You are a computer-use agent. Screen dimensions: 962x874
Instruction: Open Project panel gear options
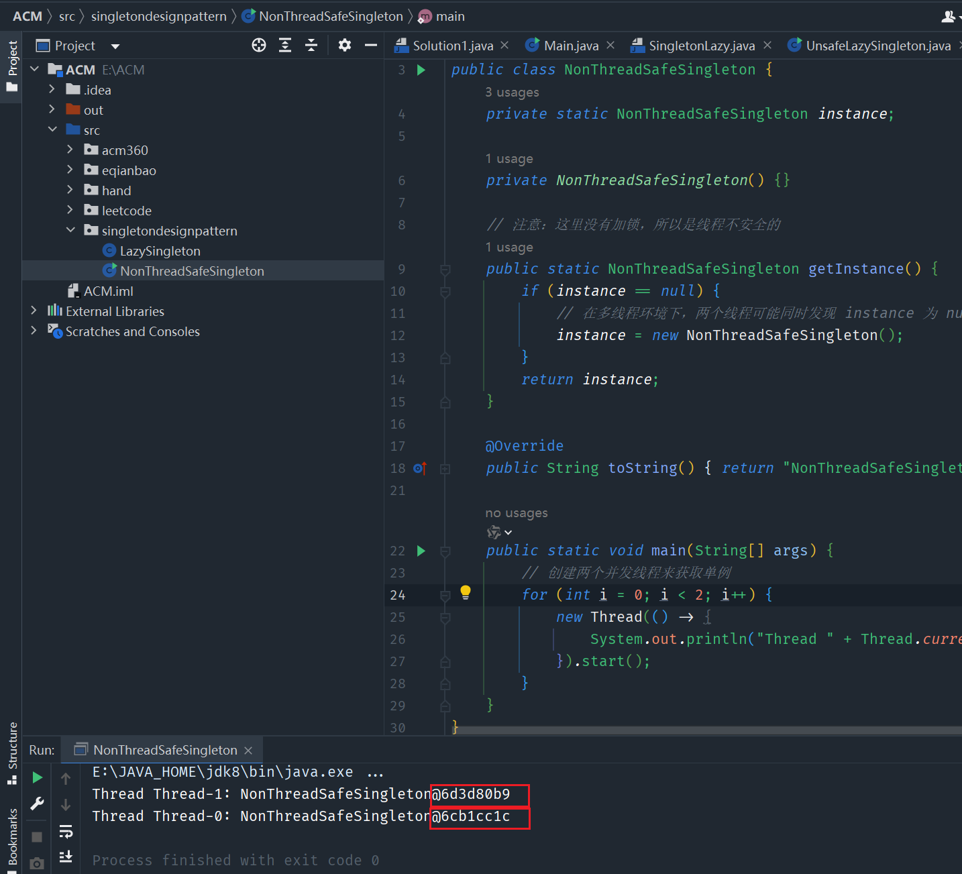pyautogui.click(x=345, y=45)
